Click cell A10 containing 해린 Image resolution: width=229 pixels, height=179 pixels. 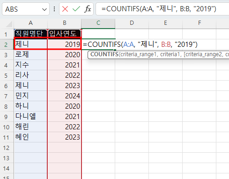[30, 127]
